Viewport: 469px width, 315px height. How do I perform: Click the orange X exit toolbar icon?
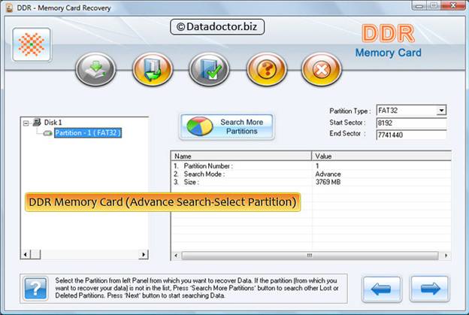click(x=321, y=69)
